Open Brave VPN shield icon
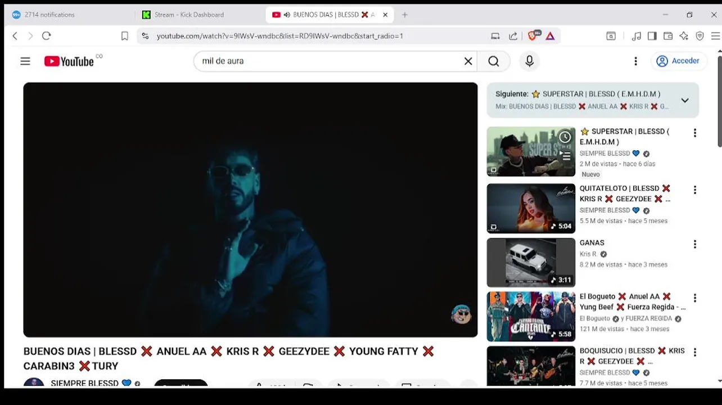The width and height of the screenshot is (722, 405). coord(700,36)
